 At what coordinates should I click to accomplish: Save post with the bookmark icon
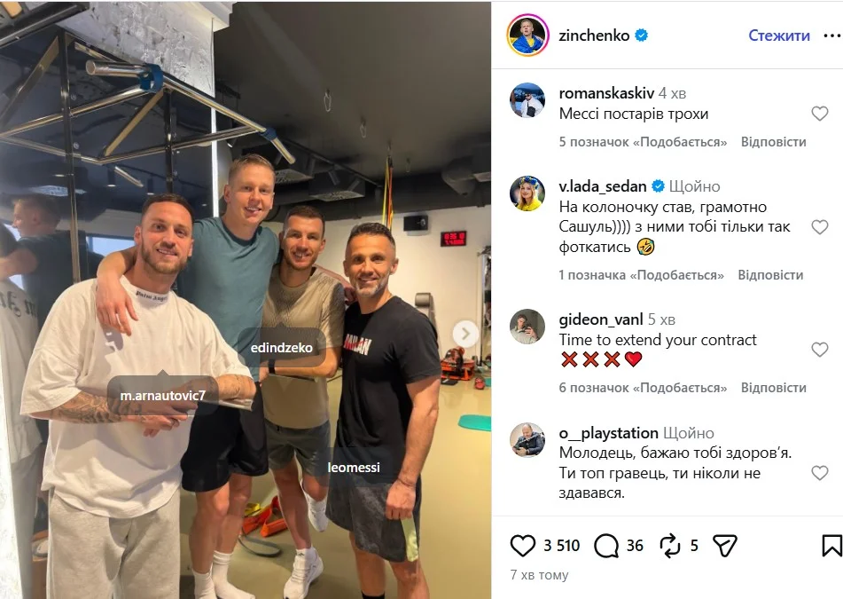coord(831,546)
